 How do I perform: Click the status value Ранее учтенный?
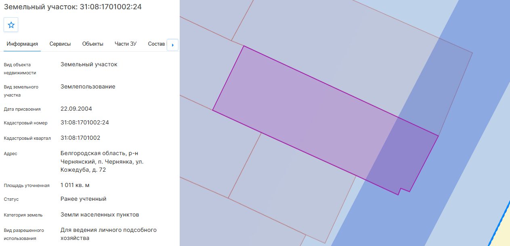pyautogui.click(x=84, y=199)
